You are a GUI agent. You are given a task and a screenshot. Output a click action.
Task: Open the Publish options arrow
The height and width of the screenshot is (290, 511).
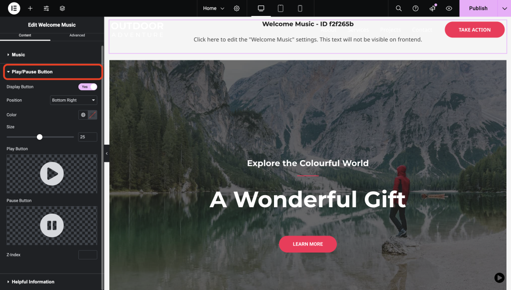504,8
